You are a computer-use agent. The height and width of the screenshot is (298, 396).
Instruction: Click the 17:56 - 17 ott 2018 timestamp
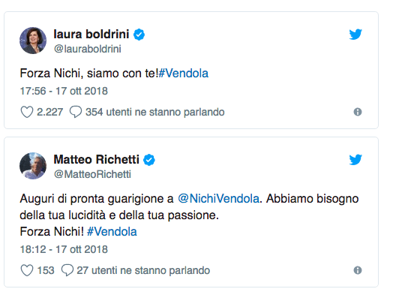pos(64,91)
